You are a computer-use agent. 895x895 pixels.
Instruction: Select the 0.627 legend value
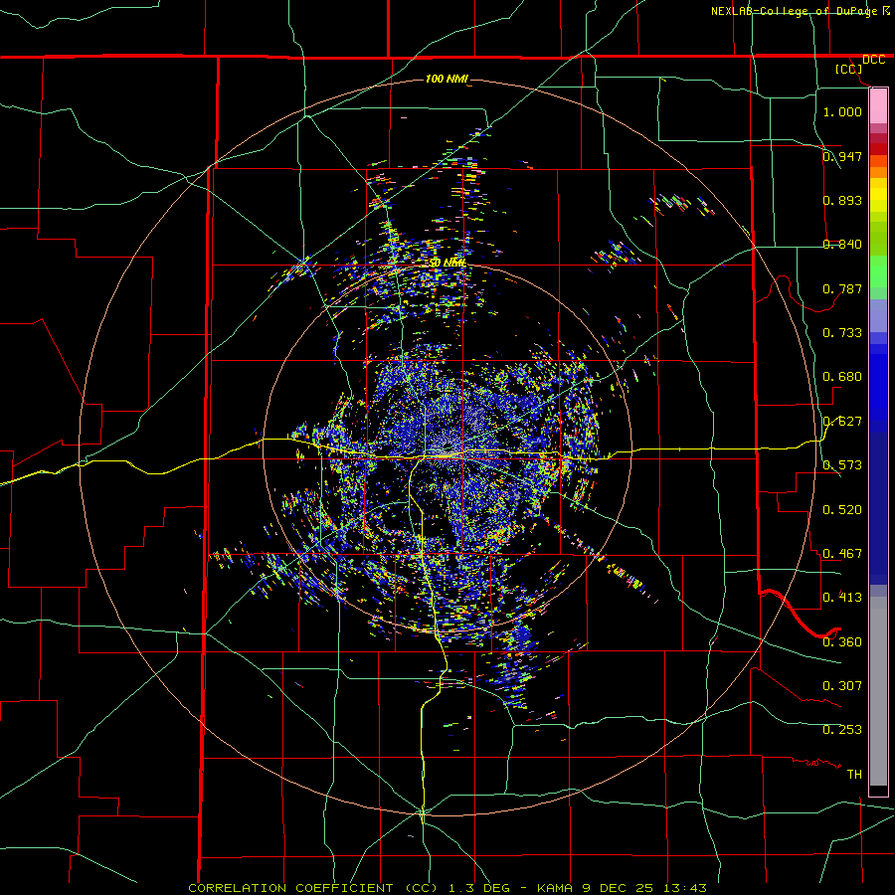(x=842, y=422)
